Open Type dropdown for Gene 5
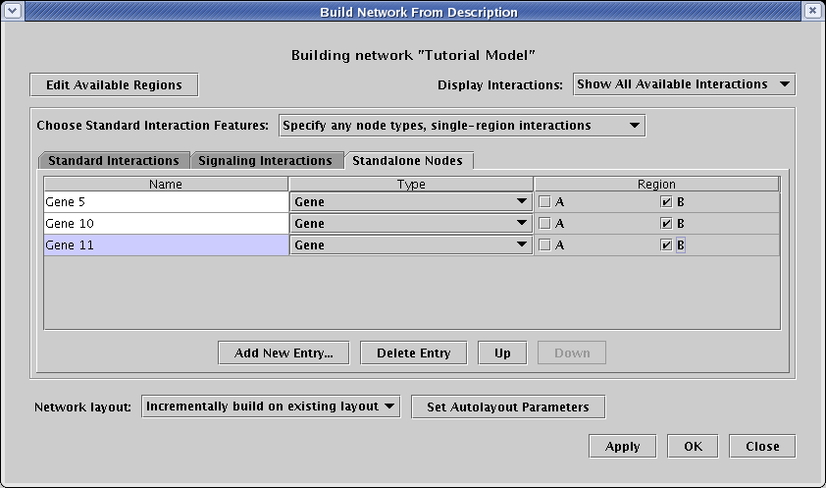Screen dimensions: 826x488 (x=411, y=201)
